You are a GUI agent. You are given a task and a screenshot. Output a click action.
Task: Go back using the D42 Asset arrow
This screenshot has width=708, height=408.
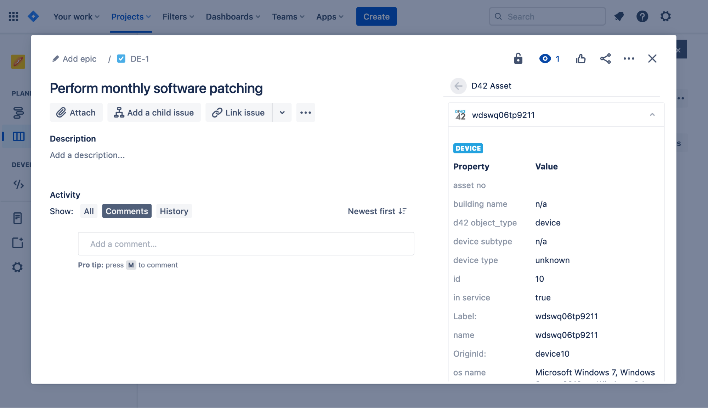pyautogui.click(x=459, y=86)
